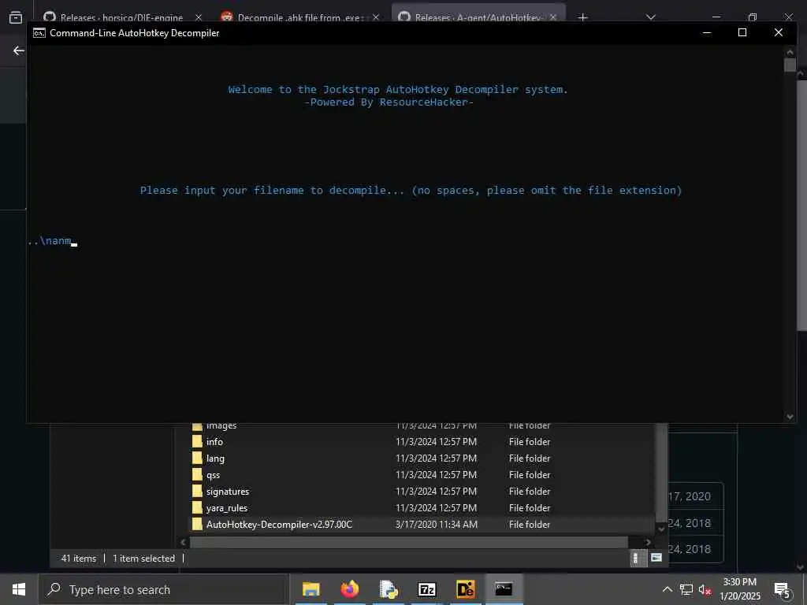Go back in the browser

[19, 50]
